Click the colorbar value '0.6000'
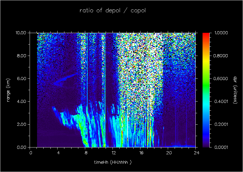 tap(221, 78)
